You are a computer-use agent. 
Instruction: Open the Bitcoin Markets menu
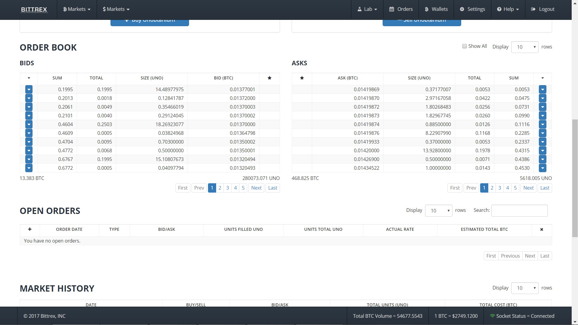77,9
